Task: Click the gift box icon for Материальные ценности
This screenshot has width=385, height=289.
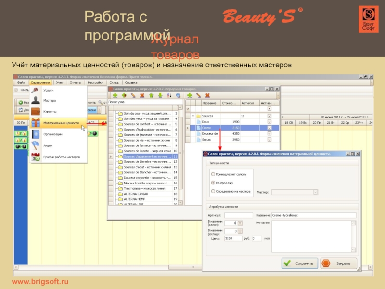Action: (36, 123)
